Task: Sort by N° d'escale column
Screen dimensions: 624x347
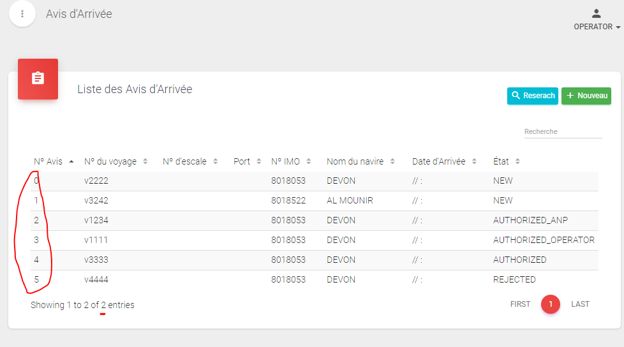Action: click(190, 161)
